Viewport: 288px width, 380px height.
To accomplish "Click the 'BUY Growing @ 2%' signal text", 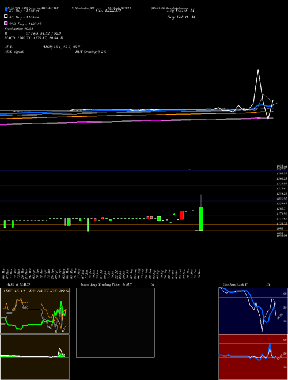I will click(90, 52).
